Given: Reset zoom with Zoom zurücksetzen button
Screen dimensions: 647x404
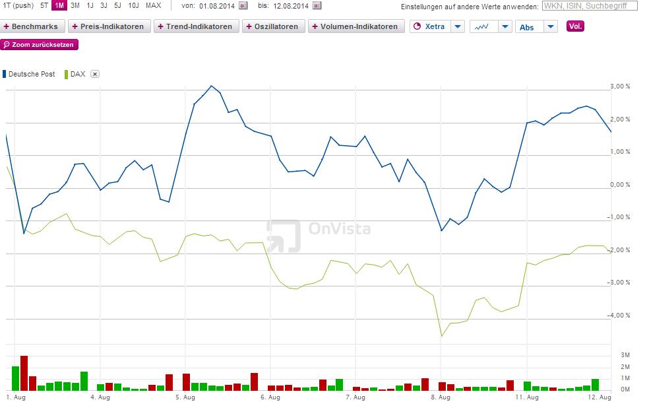Looking at the screenshot, I should coord(39,45).
